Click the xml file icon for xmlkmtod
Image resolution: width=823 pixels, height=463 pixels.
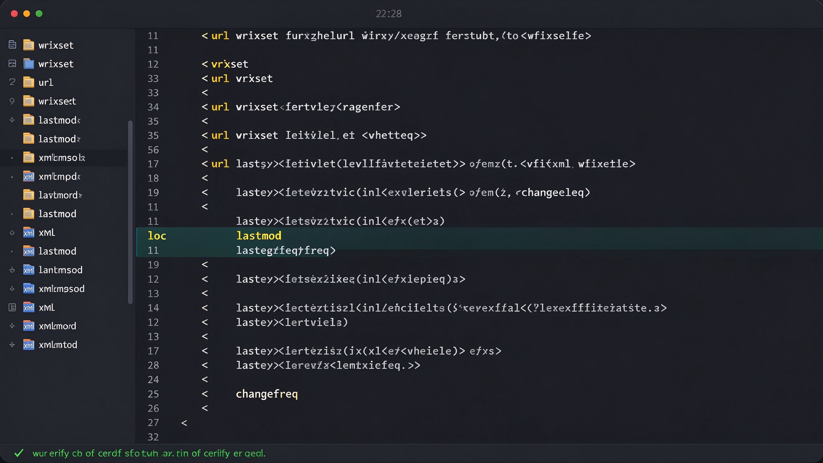pos(29,345)
